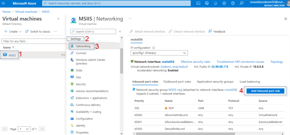The image size is (290, 135).
Task: Focus the resource menu Search (Ctrl+/) box
Action: coord(93,32)
